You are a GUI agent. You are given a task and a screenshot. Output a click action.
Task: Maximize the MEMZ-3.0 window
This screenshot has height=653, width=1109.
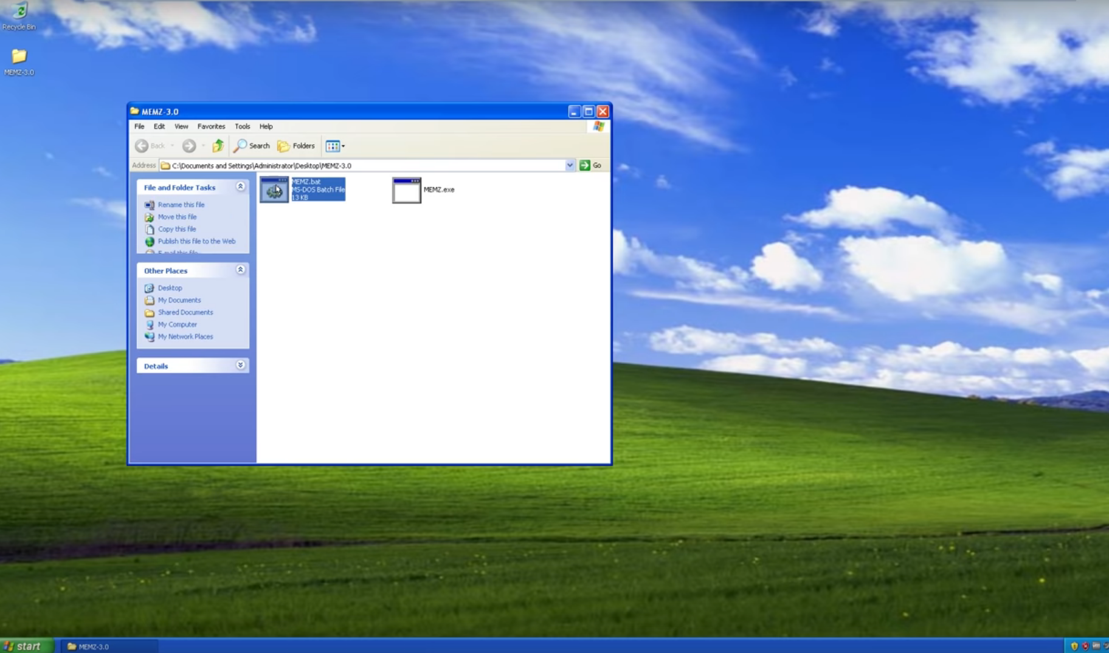pos(589,112)
